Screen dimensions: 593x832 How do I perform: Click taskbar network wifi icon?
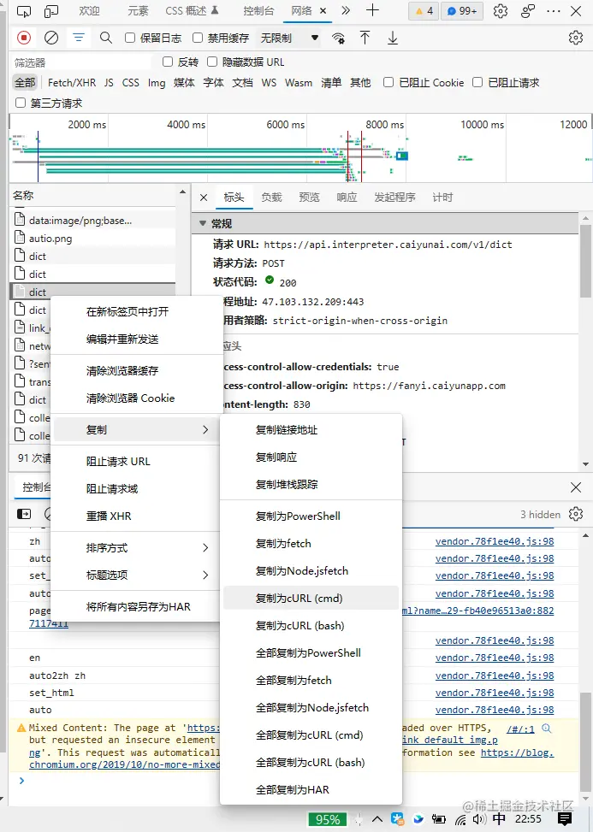click(x=461, y=820)
